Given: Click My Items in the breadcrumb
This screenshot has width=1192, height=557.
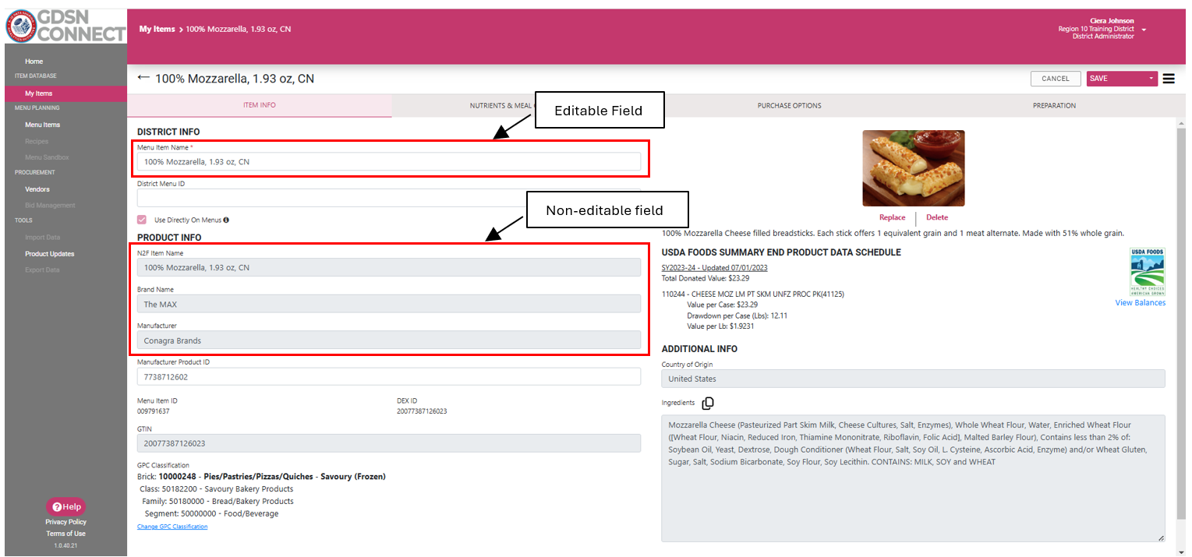Looking at the screenshot, I should tap(157, 29).
